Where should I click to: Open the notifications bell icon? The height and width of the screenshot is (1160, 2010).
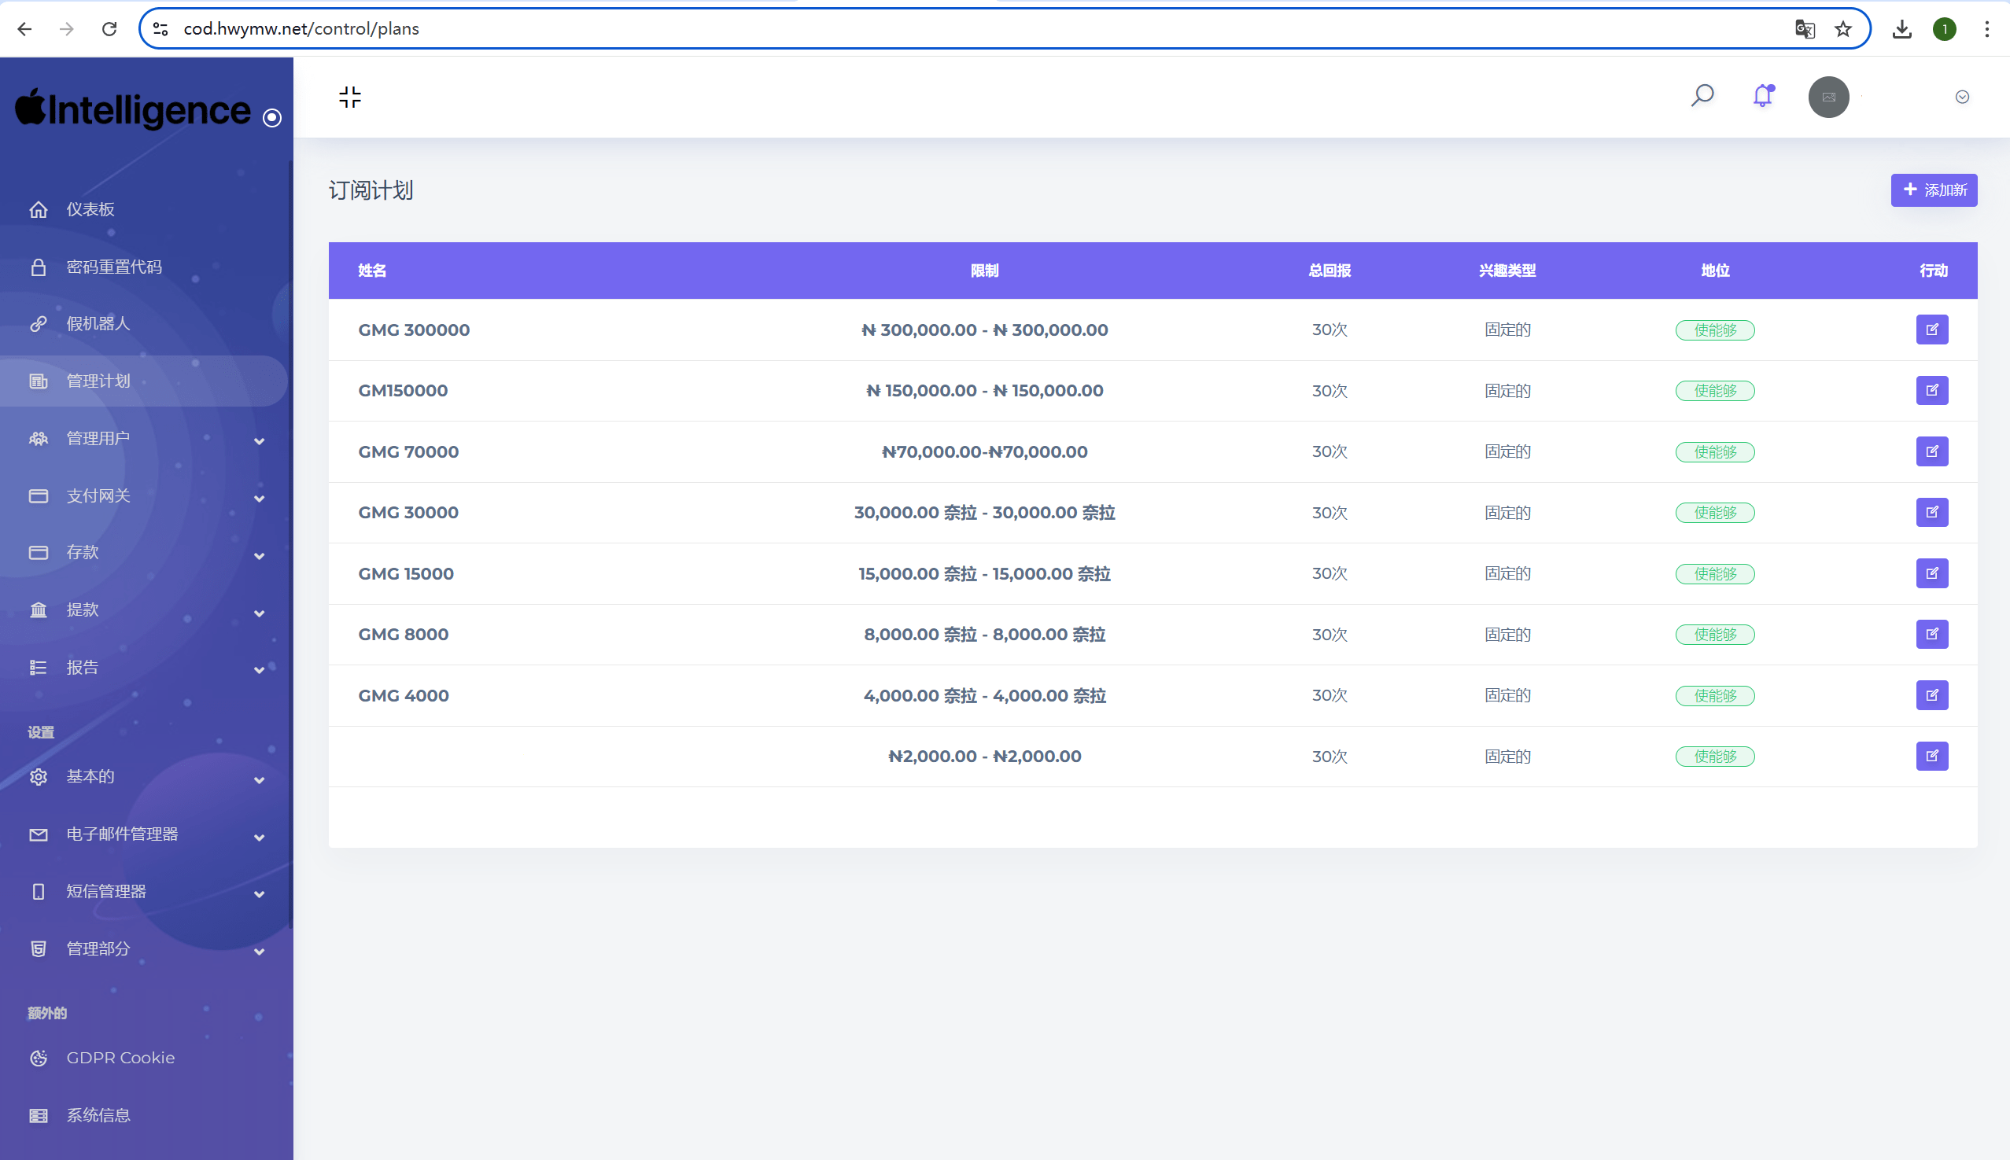point(1762,96)
